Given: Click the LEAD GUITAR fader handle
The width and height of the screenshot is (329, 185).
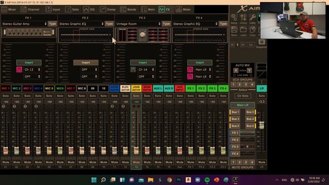Looking at the screenshot, I should [136, 151].
